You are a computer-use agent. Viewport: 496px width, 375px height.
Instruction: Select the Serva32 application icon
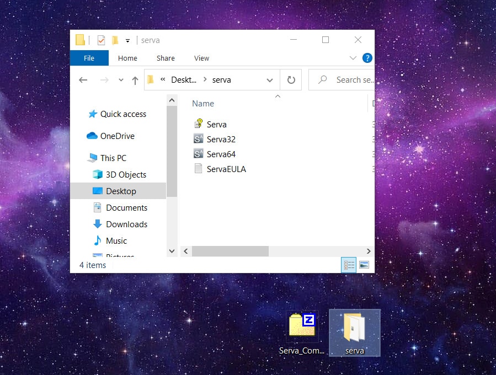pyautogui.click(x=198, y=139)
